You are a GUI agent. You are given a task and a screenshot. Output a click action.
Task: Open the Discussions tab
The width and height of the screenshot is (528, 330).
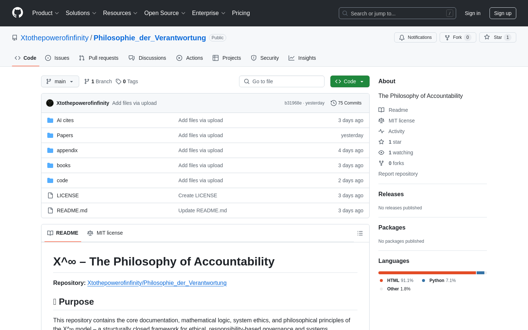pos(147,58)
